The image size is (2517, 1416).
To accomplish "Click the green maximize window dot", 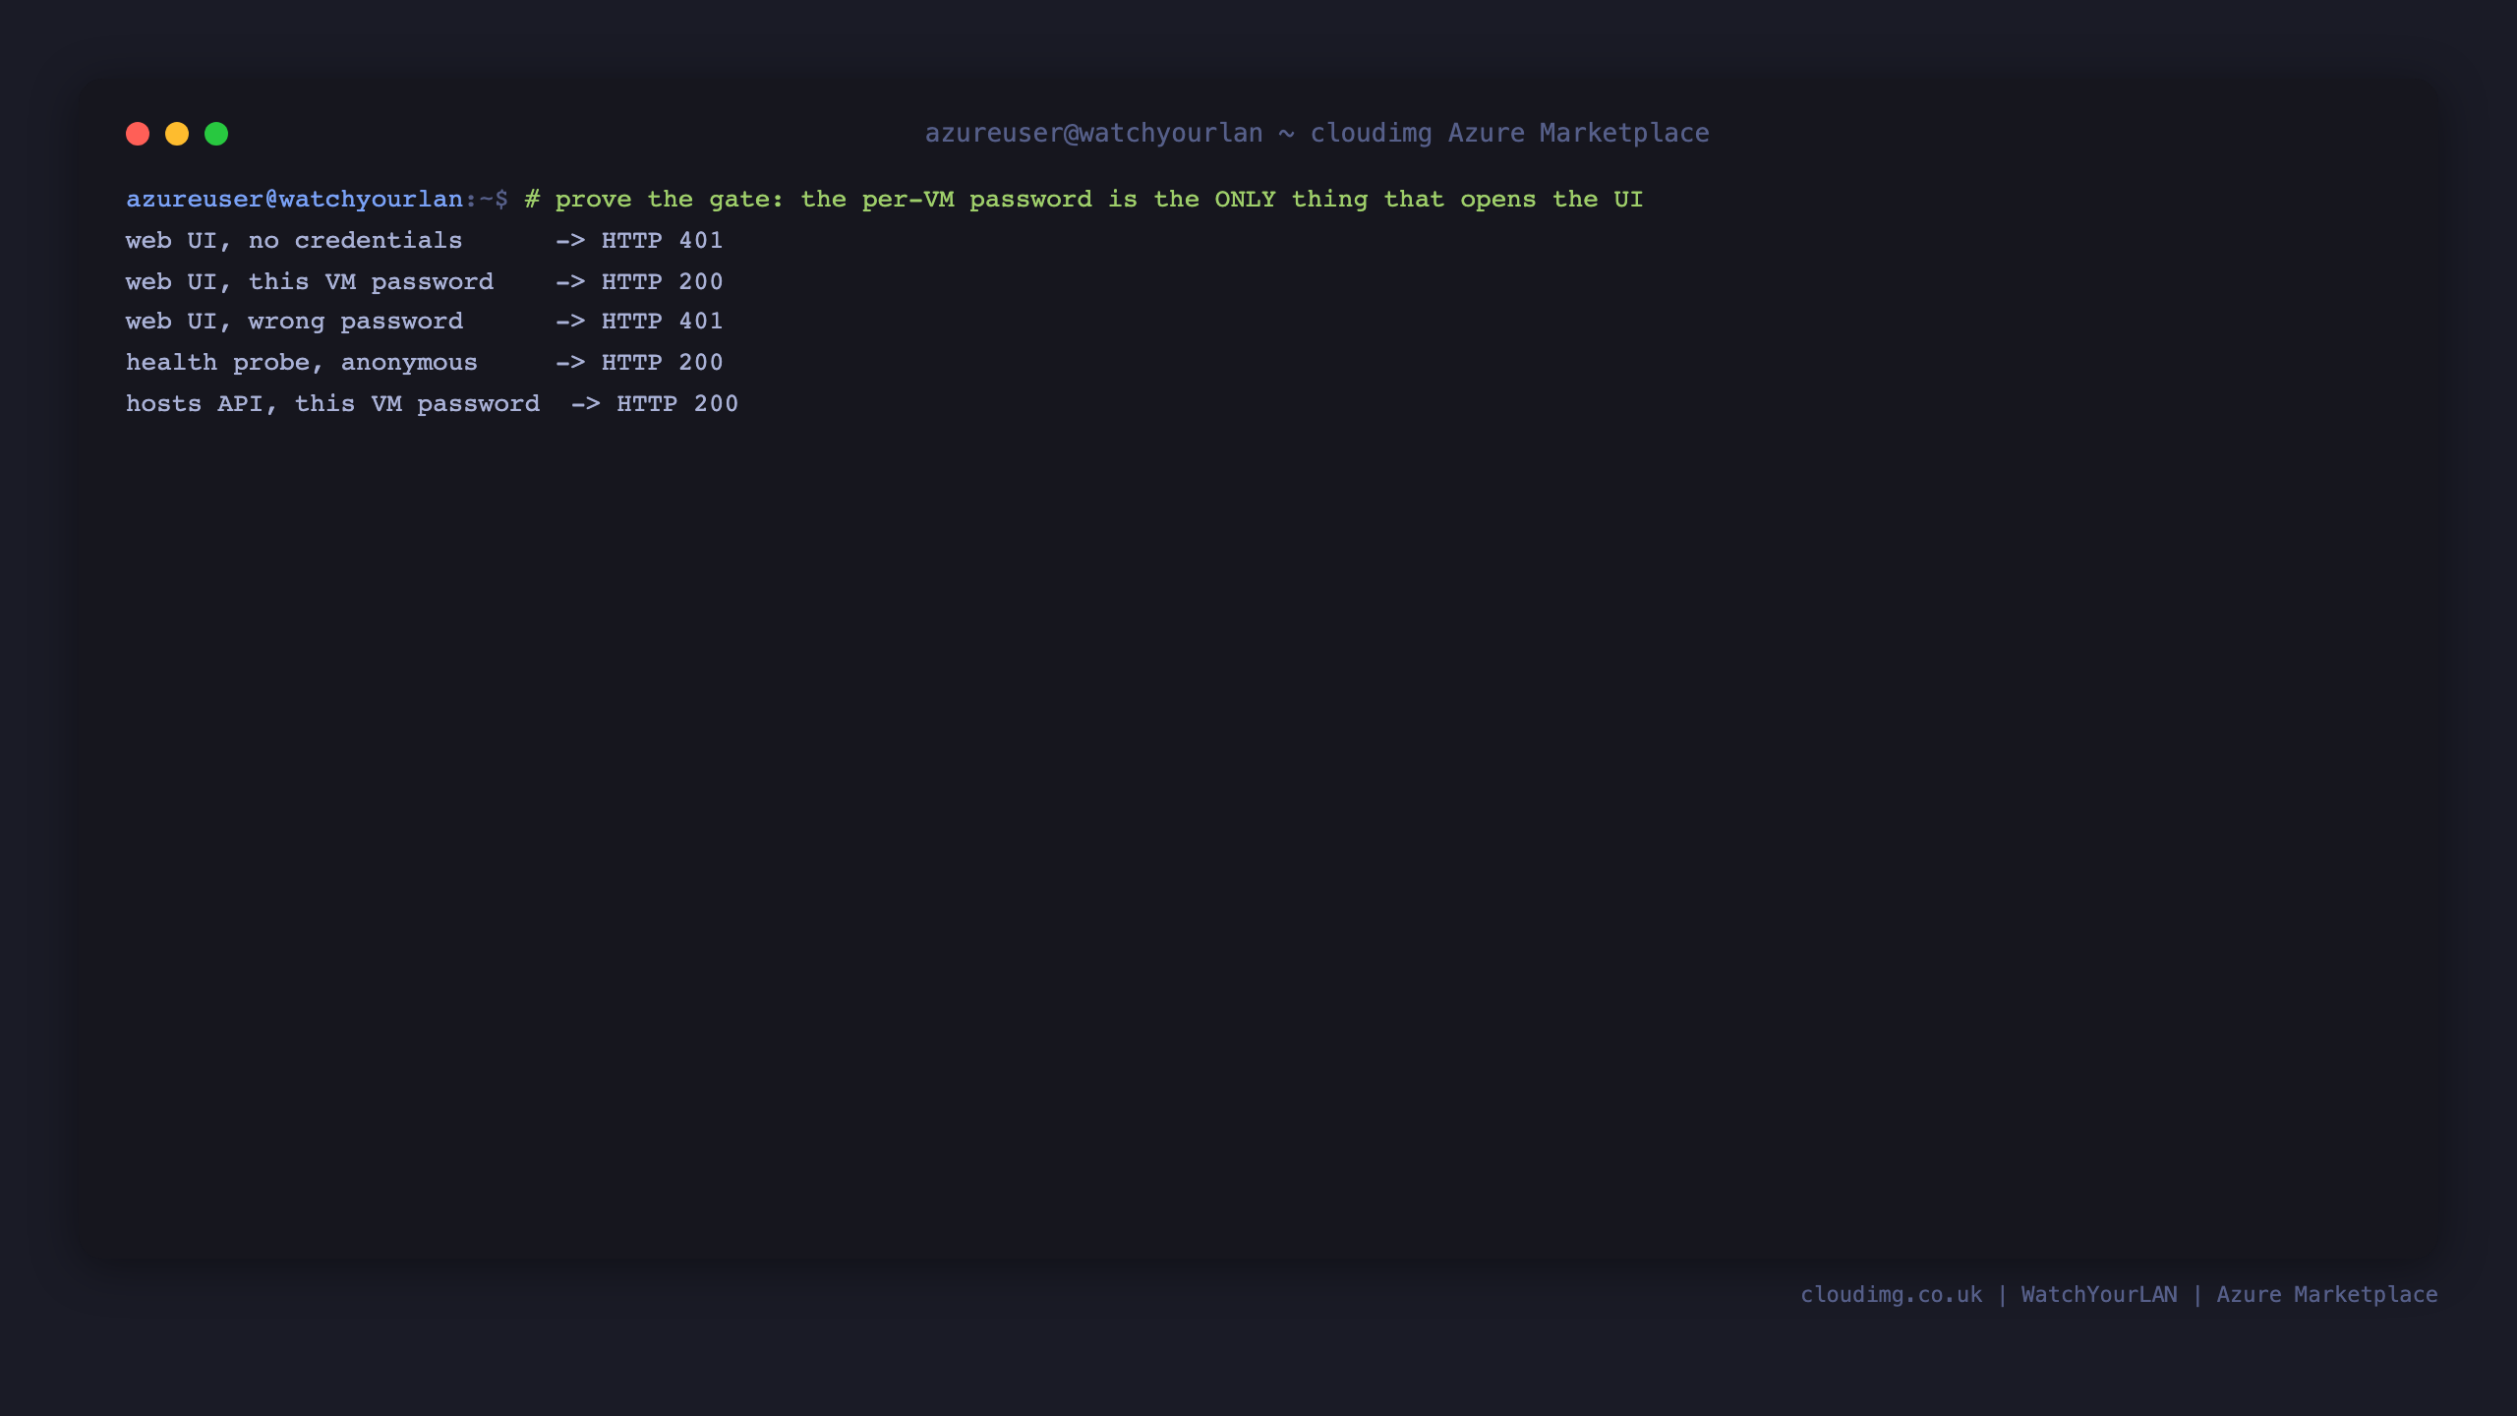I will coord(216,134).
